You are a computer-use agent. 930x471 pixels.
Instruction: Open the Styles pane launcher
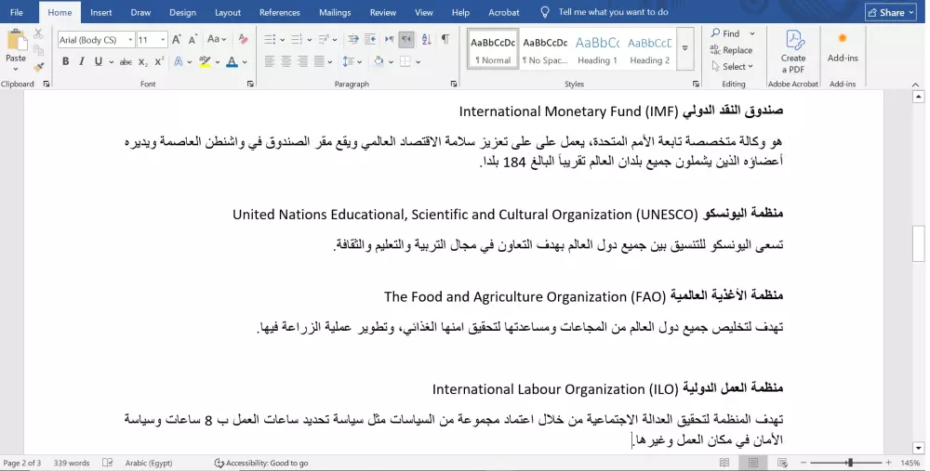696,85
